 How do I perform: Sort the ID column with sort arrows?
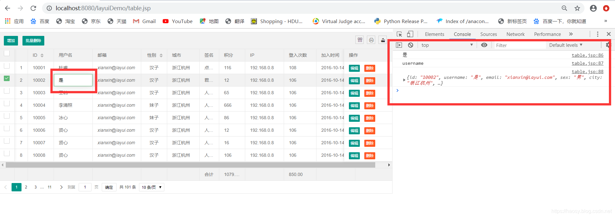pos(42,55)
